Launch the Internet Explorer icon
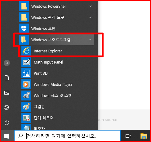 (26, 51)
